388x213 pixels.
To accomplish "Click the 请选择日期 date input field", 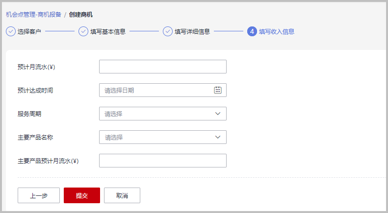I will [x=163, y=90].
